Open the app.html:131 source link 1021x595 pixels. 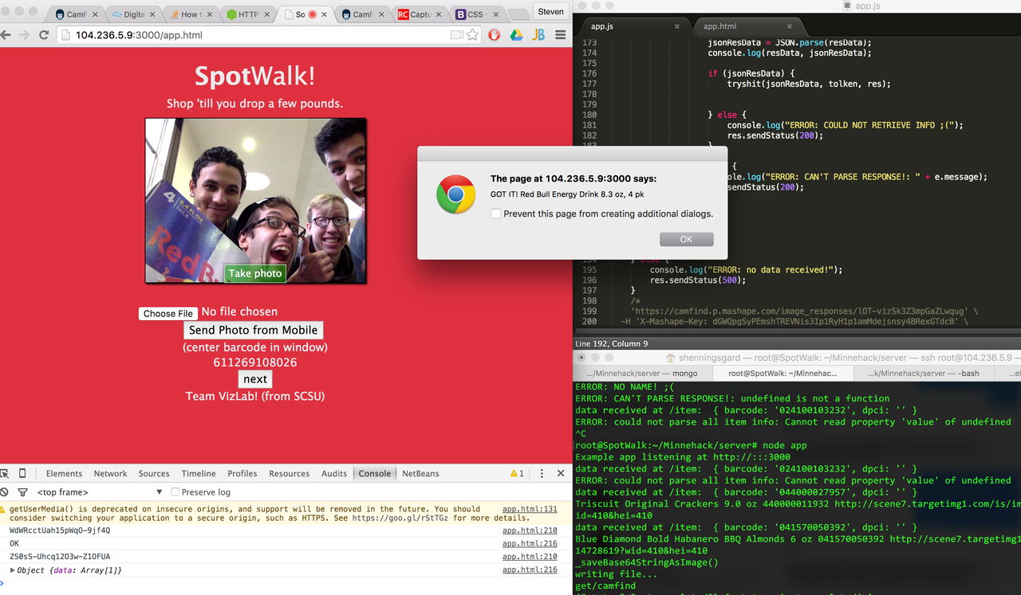[530, 509]
